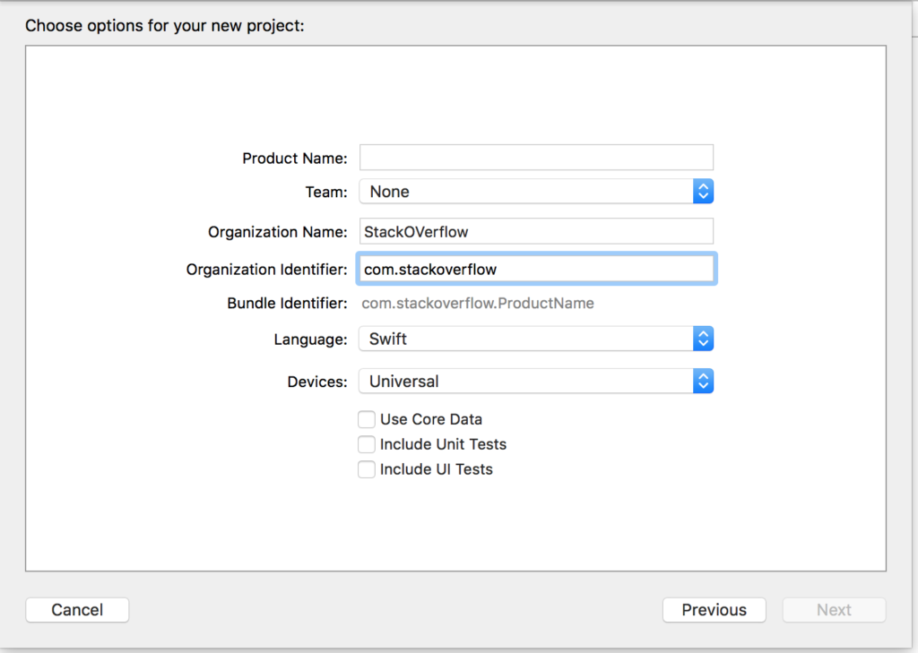Click the blue arrows icon on Team
The width and height of the screenshot is (918, 653).
704,192
